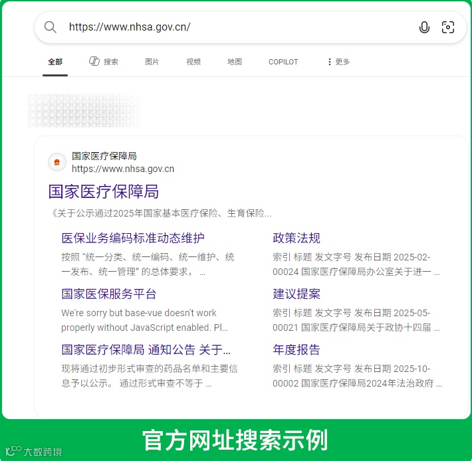The height and width of the screenshot is (461, 472).
Task: Open visual search camera icon
Action: [x=447, y=27]
